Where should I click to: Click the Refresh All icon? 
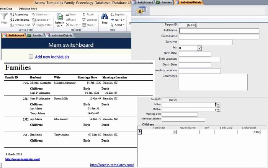[x=60, y=17]
